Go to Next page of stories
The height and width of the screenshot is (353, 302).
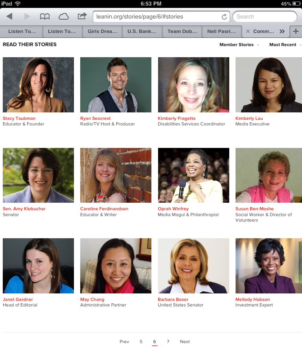185,342
